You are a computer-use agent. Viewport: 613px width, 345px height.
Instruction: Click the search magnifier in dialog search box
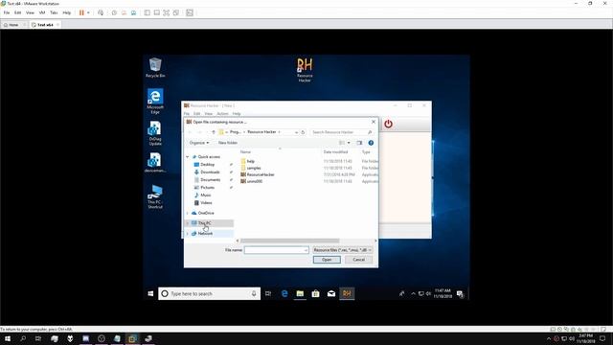point(370,132)
